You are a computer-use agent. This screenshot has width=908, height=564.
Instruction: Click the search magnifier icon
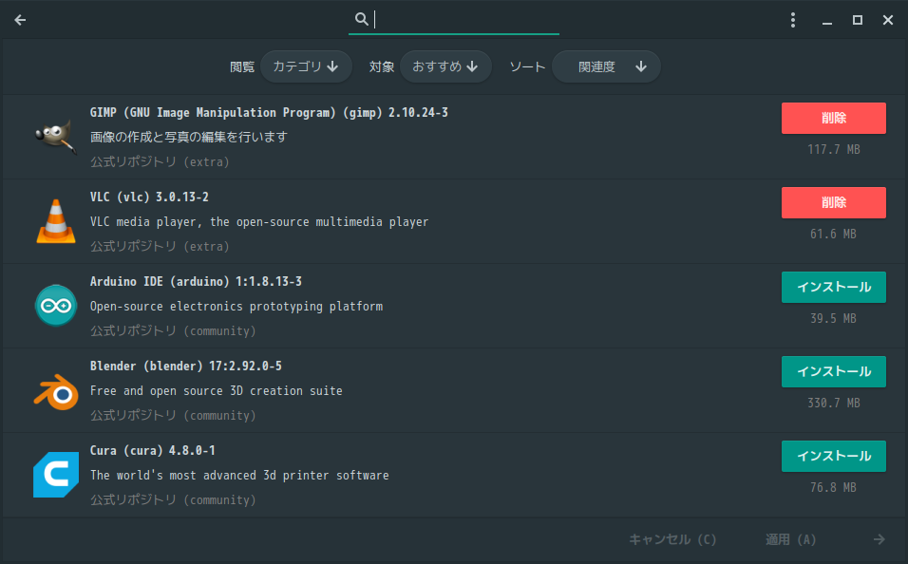361,19
